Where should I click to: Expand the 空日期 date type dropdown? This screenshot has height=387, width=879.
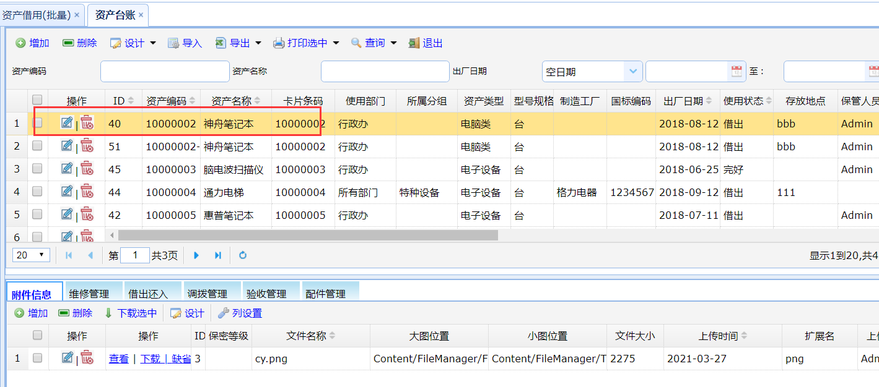(632, 71)
